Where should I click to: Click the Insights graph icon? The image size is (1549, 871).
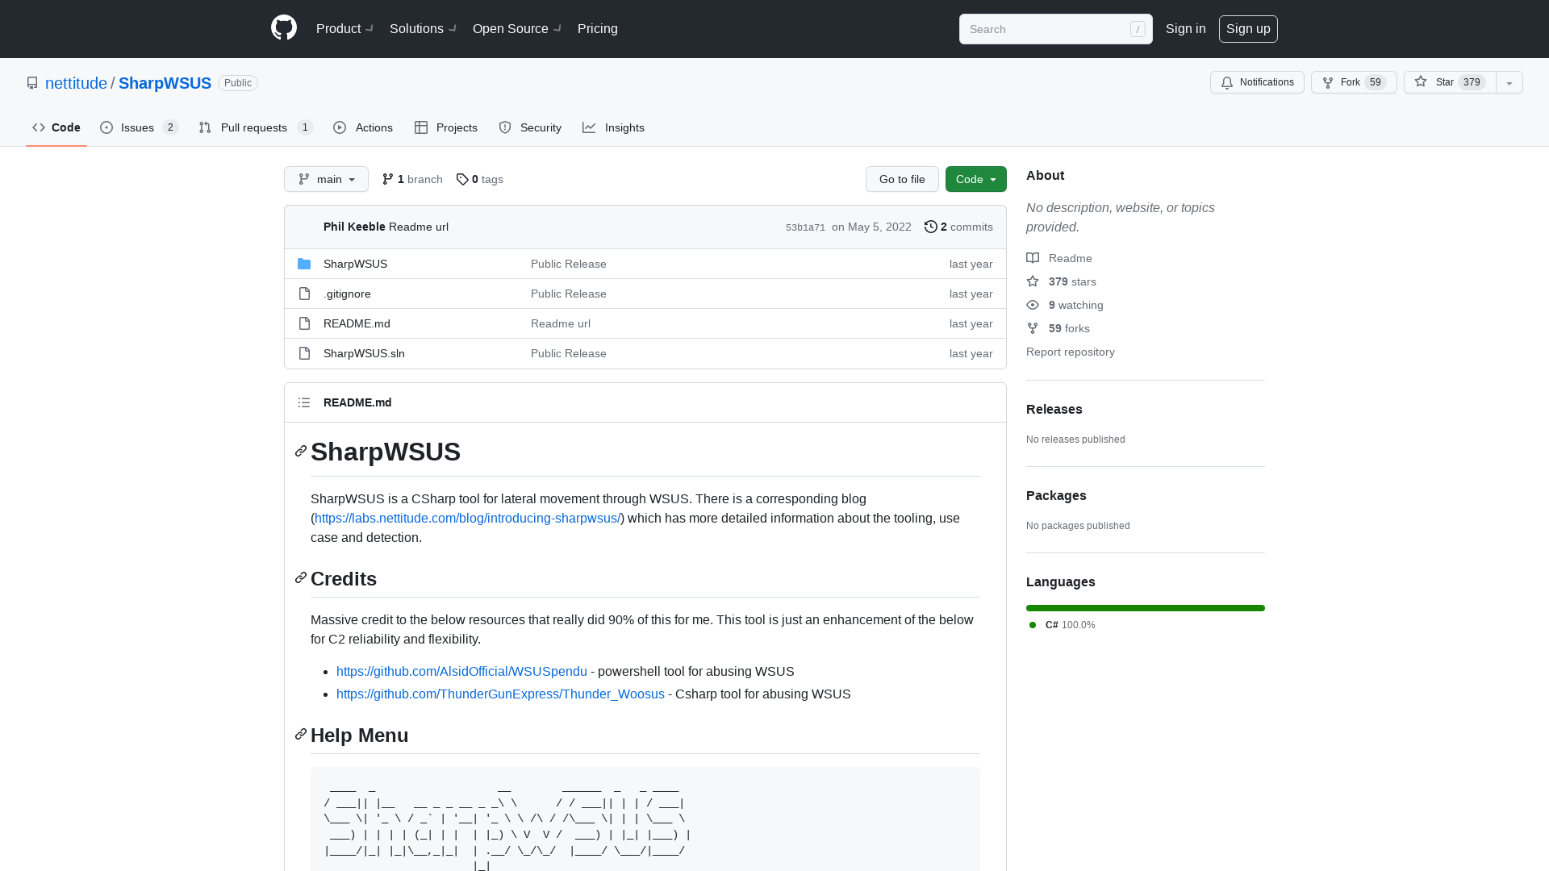click(x=590, y=127)
